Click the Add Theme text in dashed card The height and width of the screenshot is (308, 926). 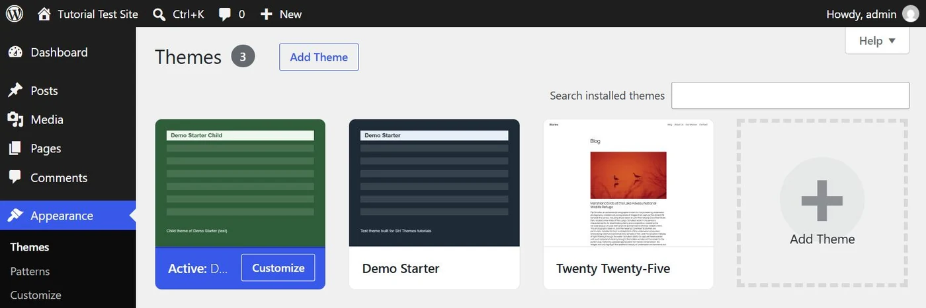tap(822, 239)
